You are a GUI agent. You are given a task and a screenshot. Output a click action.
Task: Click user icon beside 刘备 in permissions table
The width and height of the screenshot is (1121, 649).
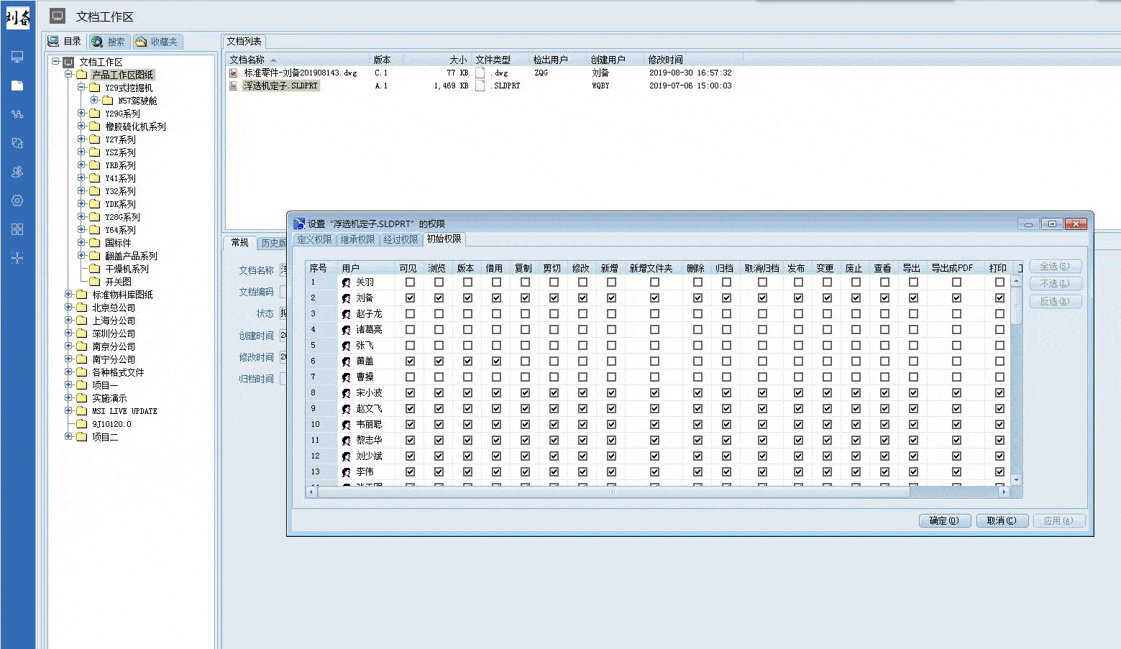(347, 298)
